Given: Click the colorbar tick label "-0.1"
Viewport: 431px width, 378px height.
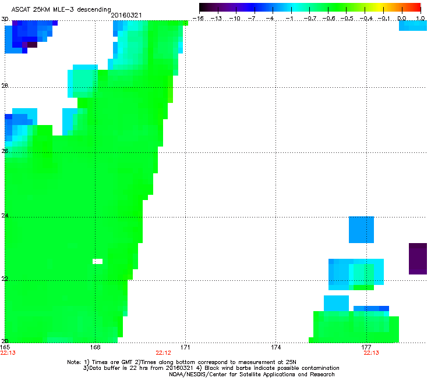Looking at the screenshot, I should click(x=383, y=19).
